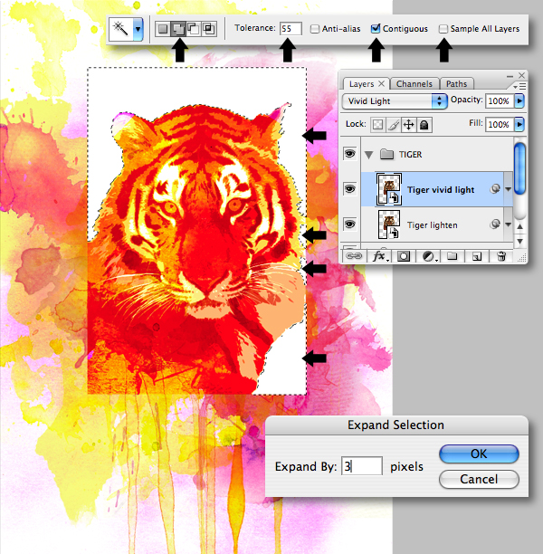Click the Create new layer icon
The height and width of the screenshot is (554, 543).
point(477,256)
